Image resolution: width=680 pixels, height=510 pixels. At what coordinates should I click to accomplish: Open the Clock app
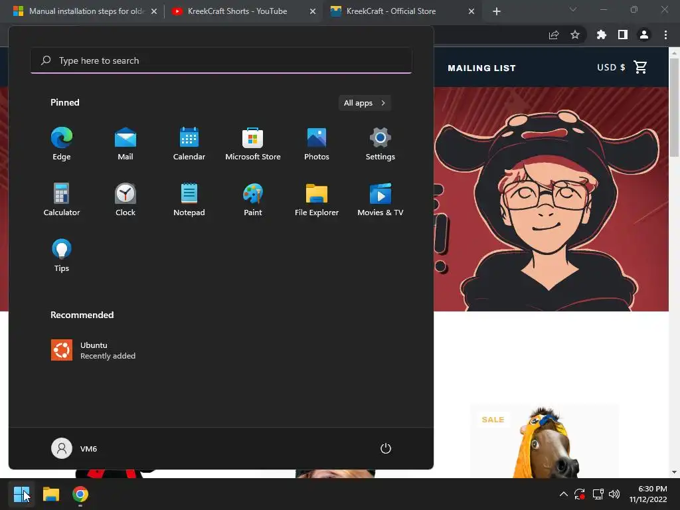(x=126, y=200)
